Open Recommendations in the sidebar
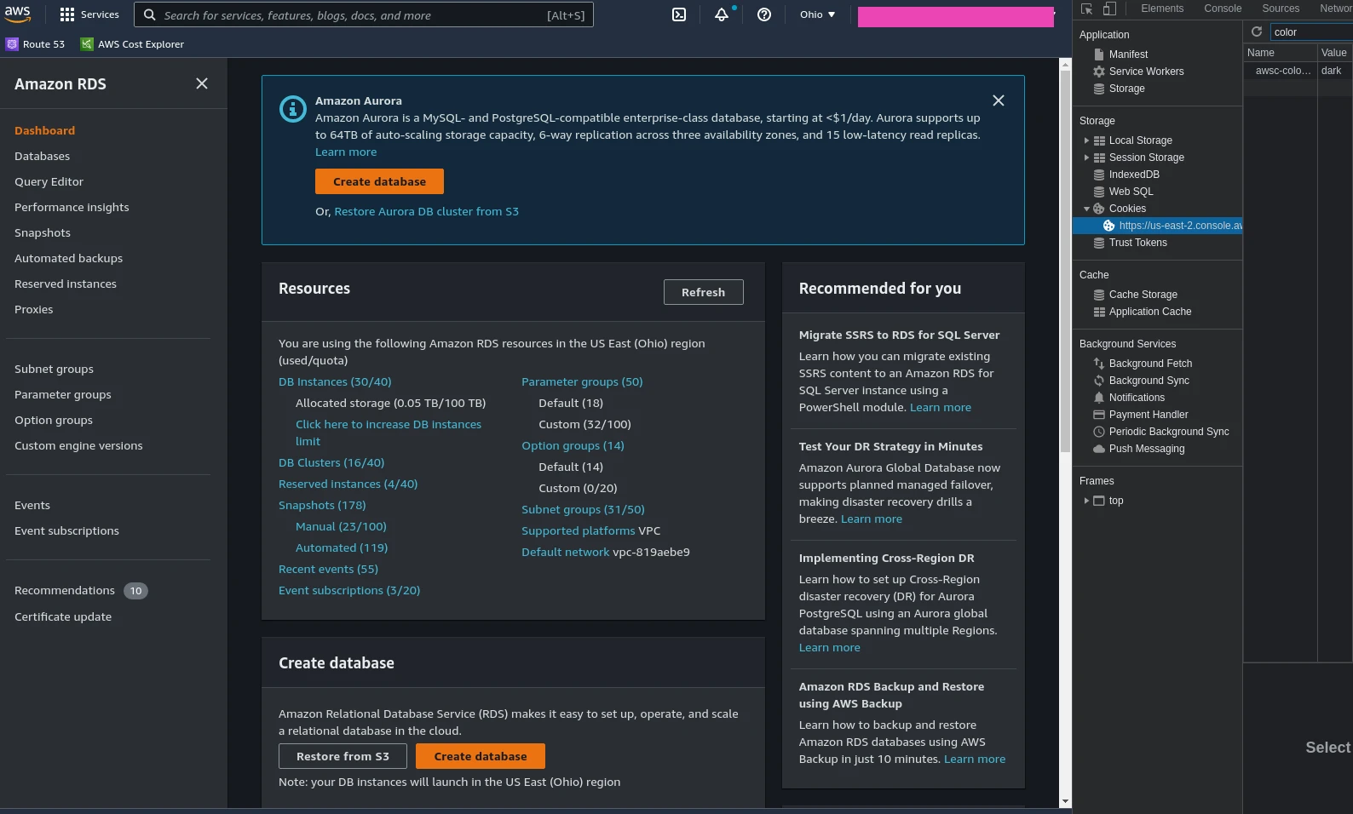Screen dimensions: 1353x814 [65, 591]
